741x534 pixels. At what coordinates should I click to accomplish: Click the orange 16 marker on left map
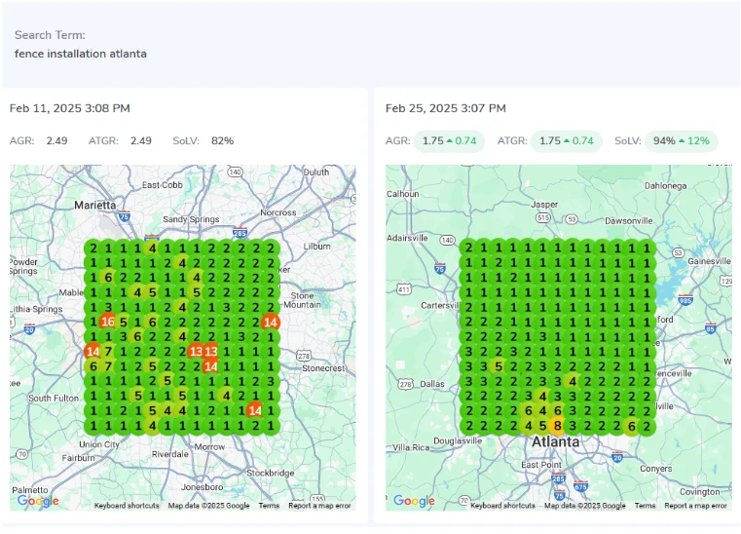(107, 322)
